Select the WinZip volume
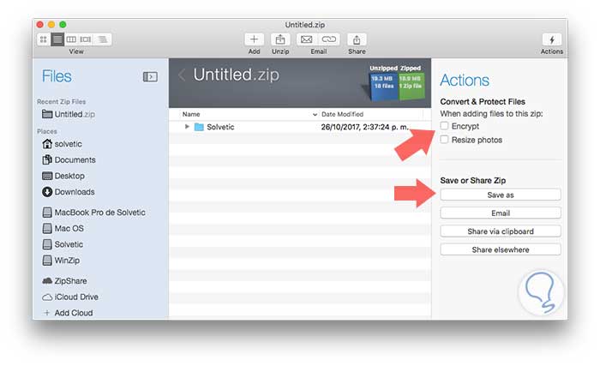Screen dimensions: 600x366 click(61, 261)
